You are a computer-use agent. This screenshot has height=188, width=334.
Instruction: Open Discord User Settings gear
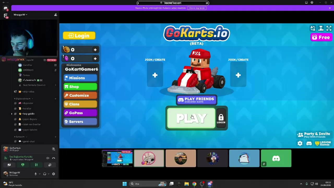pyautogui.click(x=53, y=174)
